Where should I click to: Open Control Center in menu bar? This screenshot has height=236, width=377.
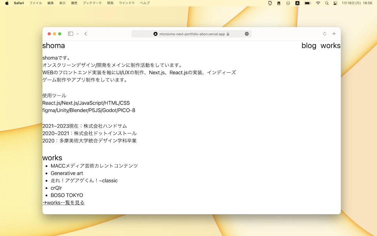coord(335,3)
